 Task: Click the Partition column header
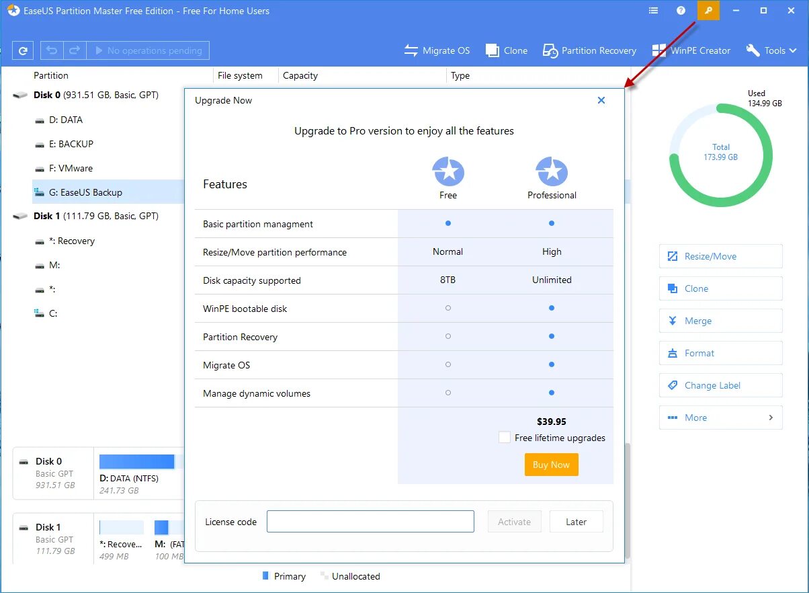51,75
